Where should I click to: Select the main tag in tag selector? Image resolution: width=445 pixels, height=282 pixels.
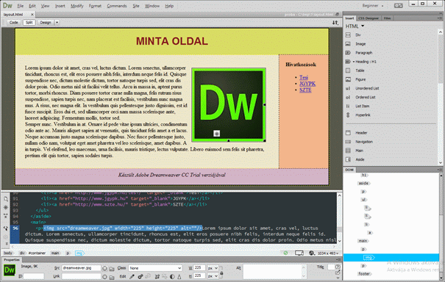[x=55, y=253]
